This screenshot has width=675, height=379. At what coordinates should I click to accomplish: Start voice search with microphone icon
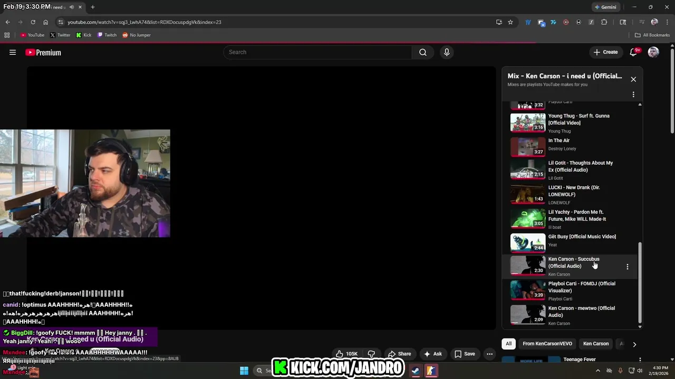(447, 52)
